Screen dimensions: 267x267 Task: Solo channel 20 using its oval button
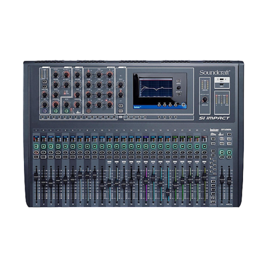click(175, 152)
